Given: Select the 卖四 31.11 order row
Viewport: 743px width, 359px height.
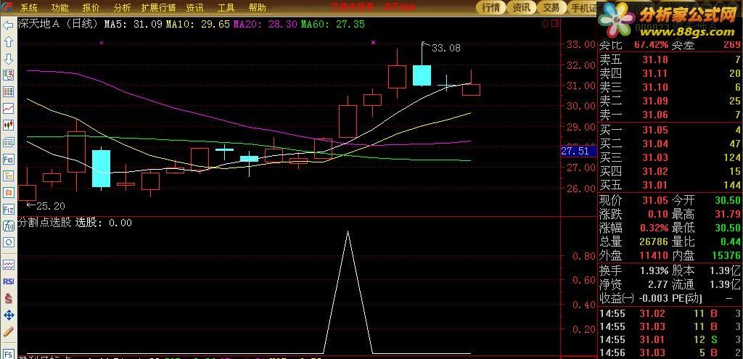Looking at the screenshot, I should 670,73.
